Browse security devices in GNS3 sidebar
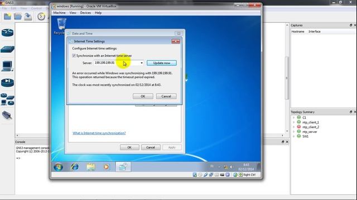The height and width of the screenshot is (200, 357). point(7,83)
